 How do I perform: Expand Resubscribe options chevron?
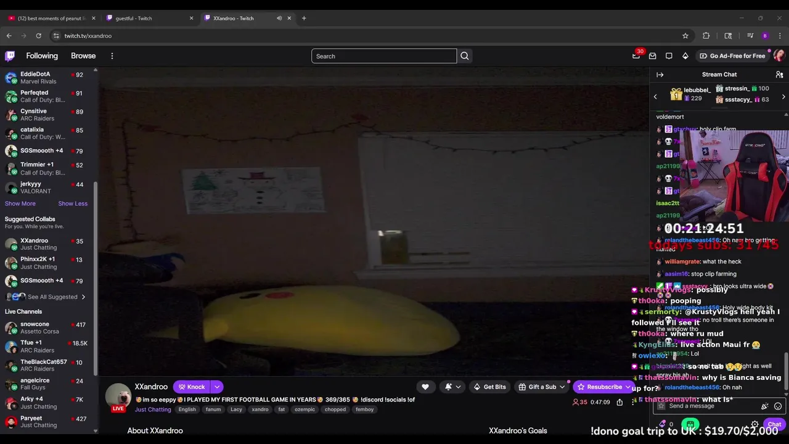point(628,387)
